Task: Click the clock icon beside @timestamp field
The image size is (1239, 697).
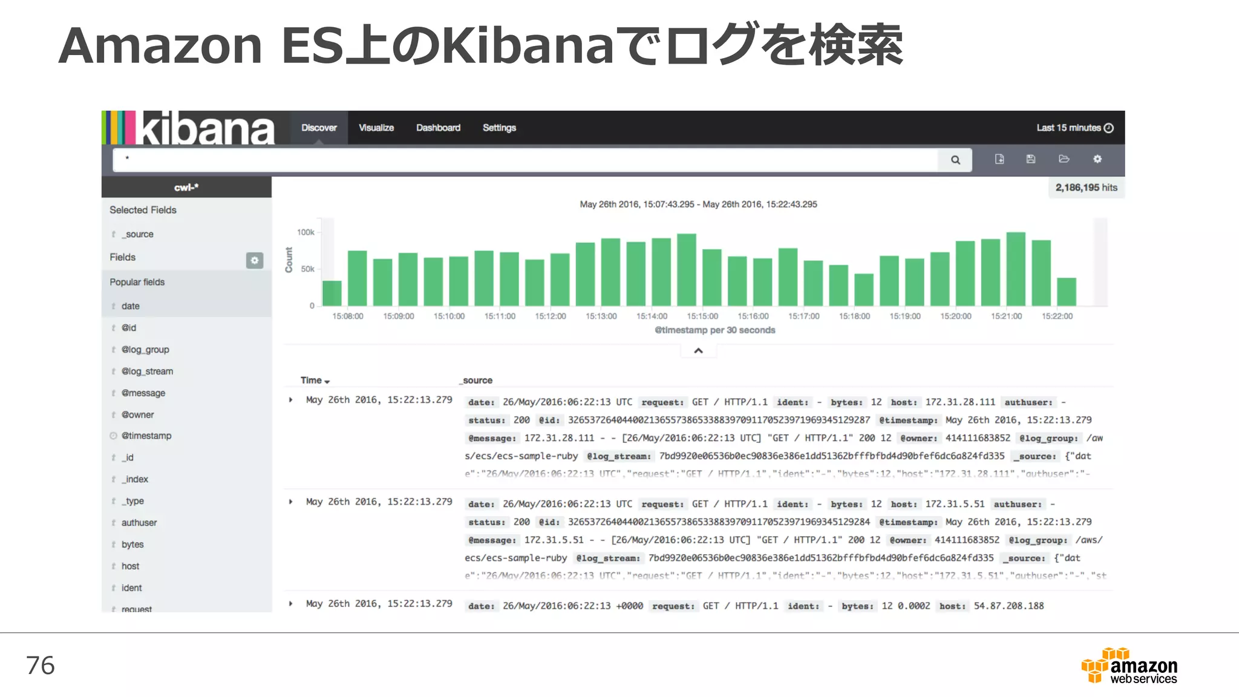Action: click(113, 436)
